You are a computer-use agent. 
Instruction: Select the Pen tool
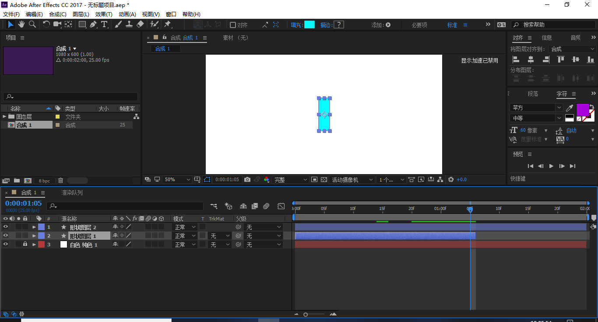coord(93,24)
